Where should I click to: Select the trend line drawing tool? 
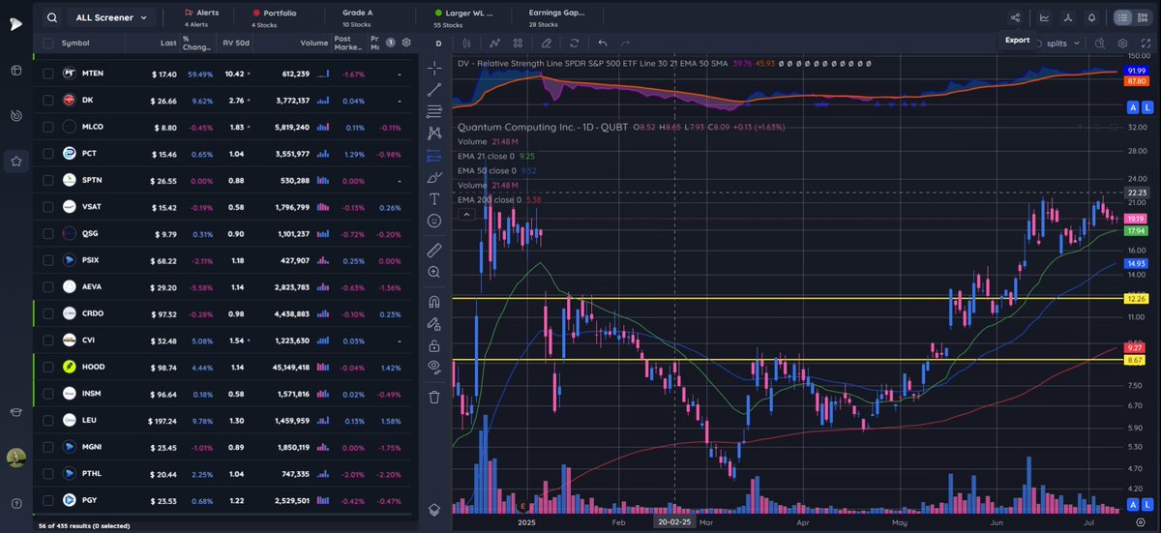point(434,89)
